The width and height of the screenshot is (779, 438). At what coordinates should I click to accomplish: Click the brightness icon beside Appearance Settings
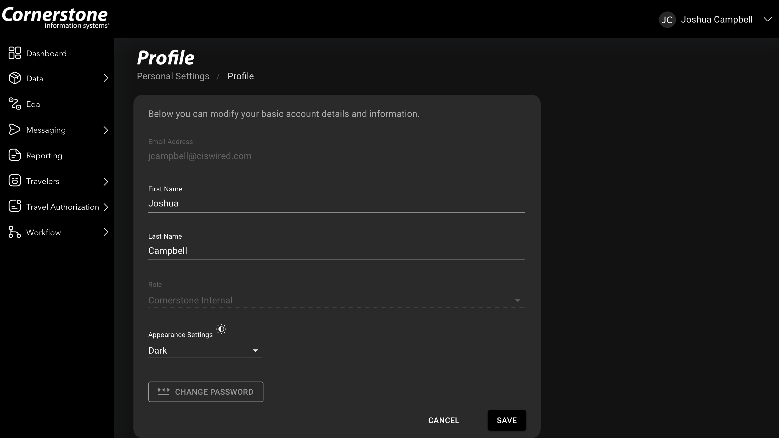tap(221, 329)
